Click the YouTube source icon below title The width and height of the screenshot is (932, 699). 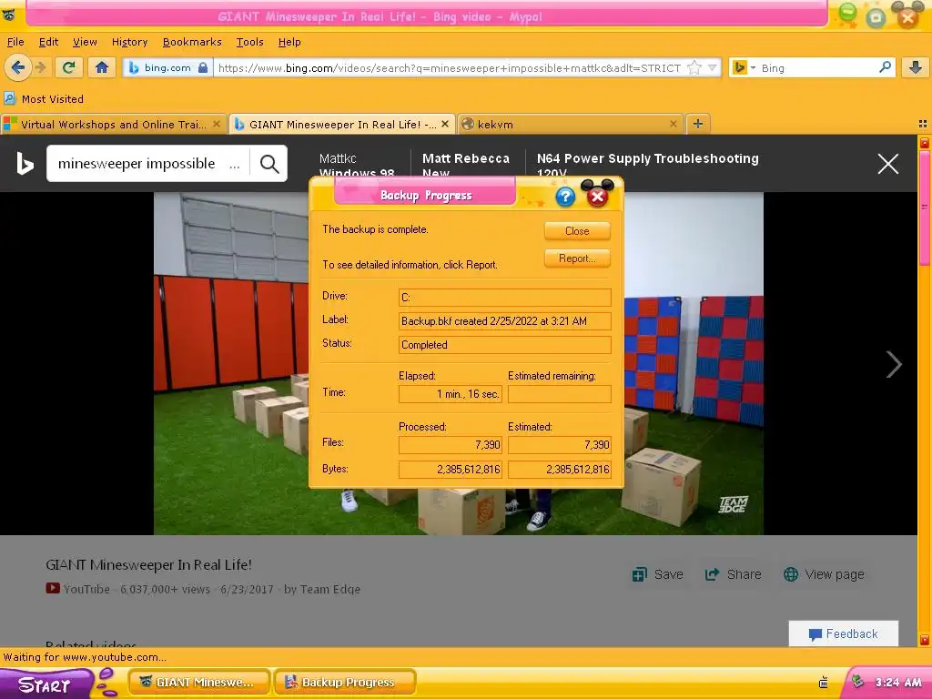tap(53, 589)
